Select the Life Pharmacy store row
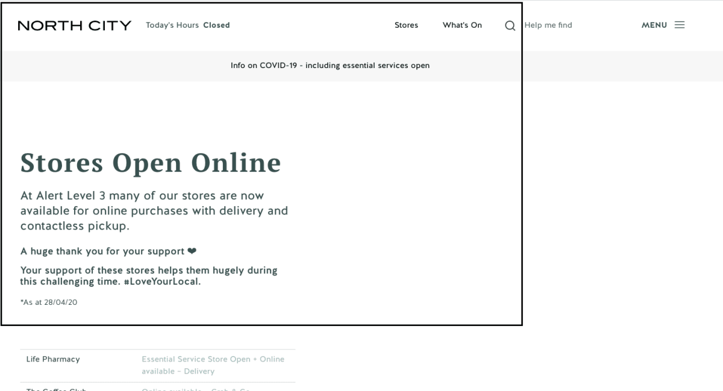723x391 pixels. 158,365
